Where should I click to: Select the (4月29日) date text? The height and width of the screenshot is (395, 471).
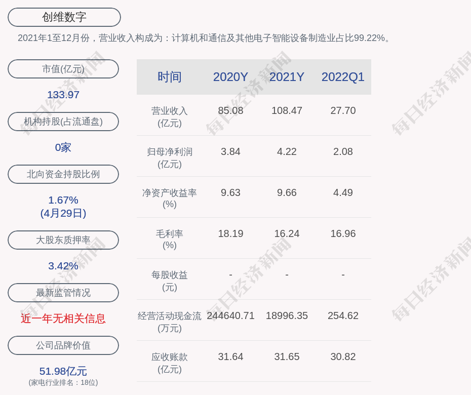(x=63, y=213)
